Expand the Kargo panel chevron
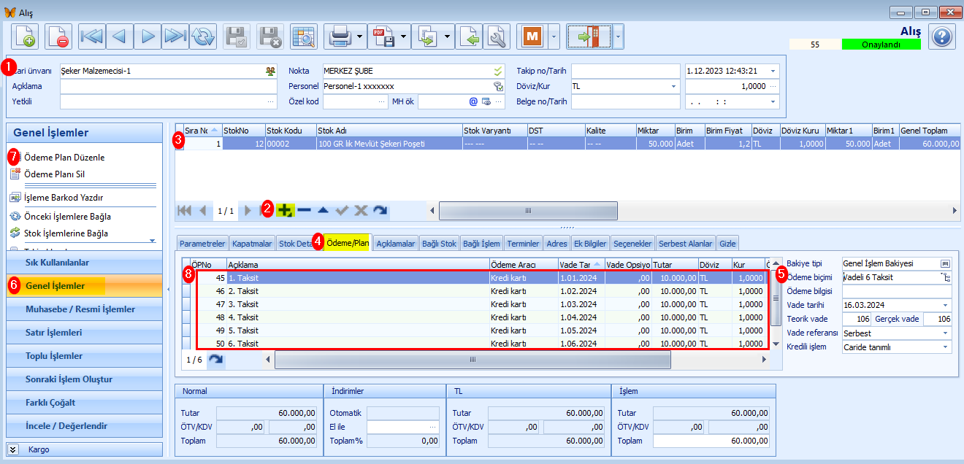 tap(13, 449)
